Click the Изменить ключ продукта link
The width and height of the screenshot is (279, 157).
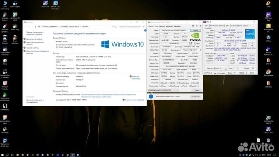(x=134, y=100)
